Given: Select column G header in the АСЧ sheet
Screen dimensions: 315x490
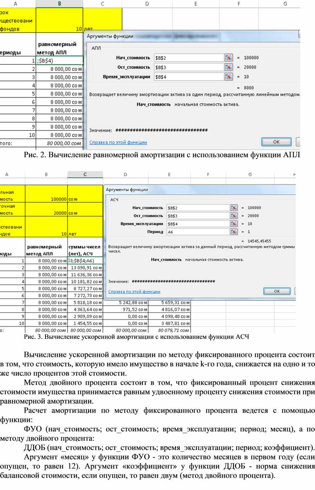Looking at the screenshot, I should 250,174.
